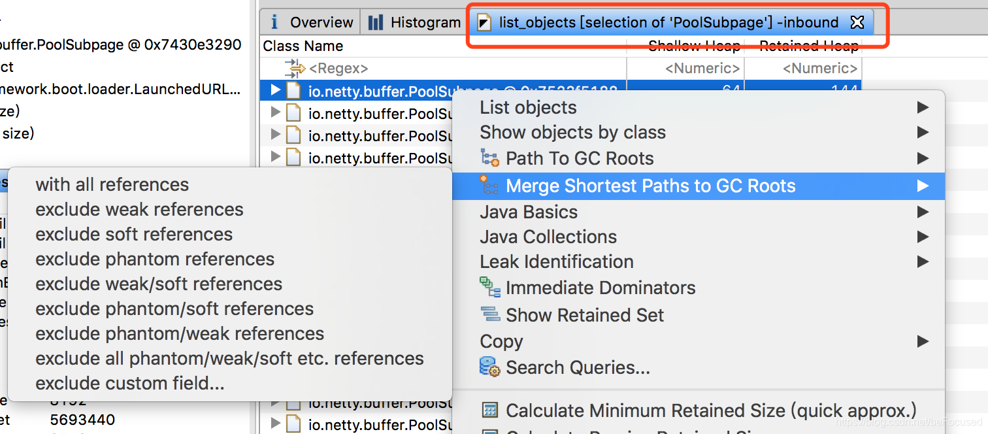Click the Path To GC Roots icon

[x=489, y=158]
